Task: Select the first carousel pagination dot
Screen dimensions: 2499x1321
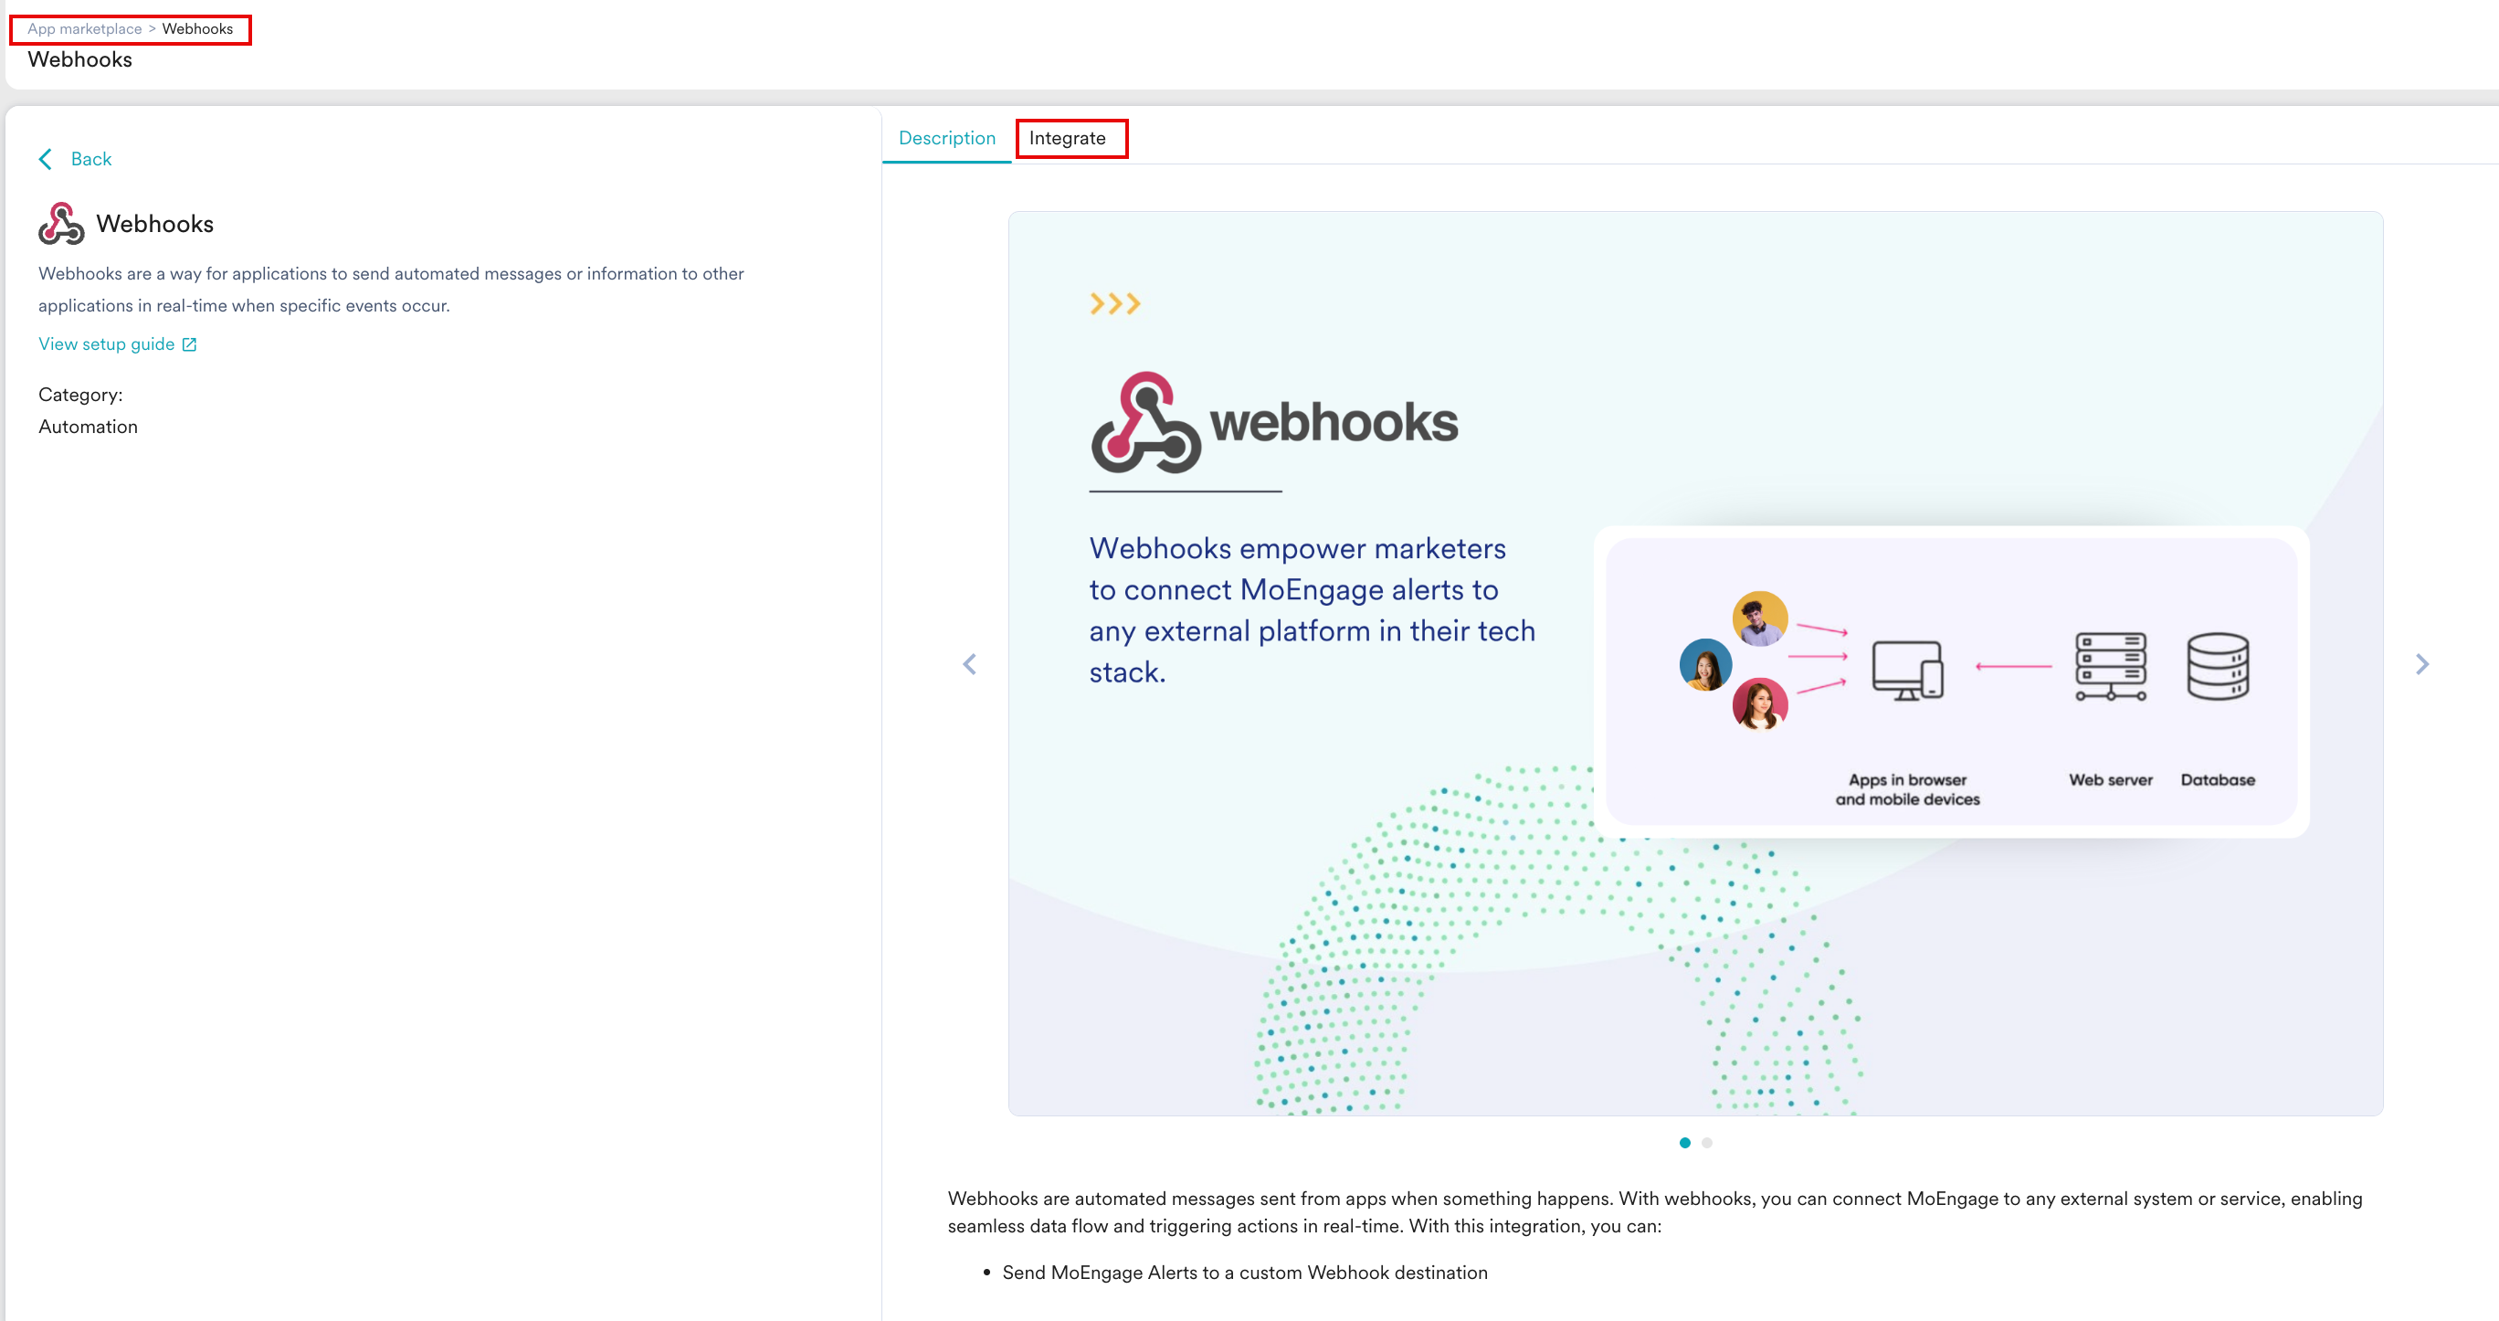Action: (x=1685, y=1143)
